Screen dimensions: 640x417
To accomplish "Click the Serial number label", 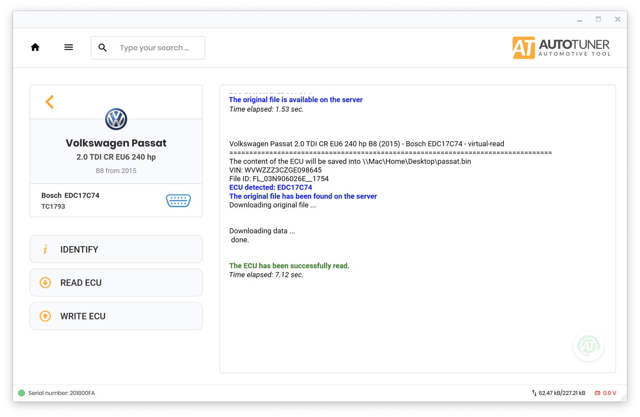I will coord(61,393).
